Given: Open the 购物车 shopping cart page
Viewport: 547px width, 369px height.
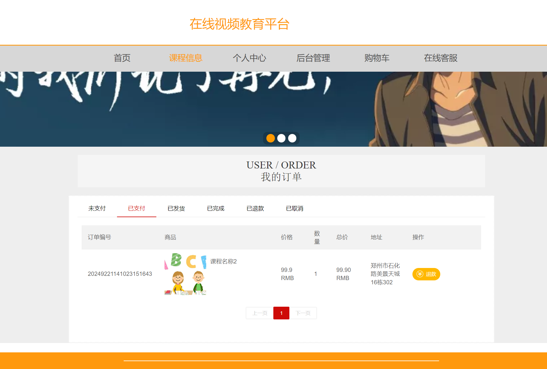Looking at the screenshot, I should click(377, 58).
